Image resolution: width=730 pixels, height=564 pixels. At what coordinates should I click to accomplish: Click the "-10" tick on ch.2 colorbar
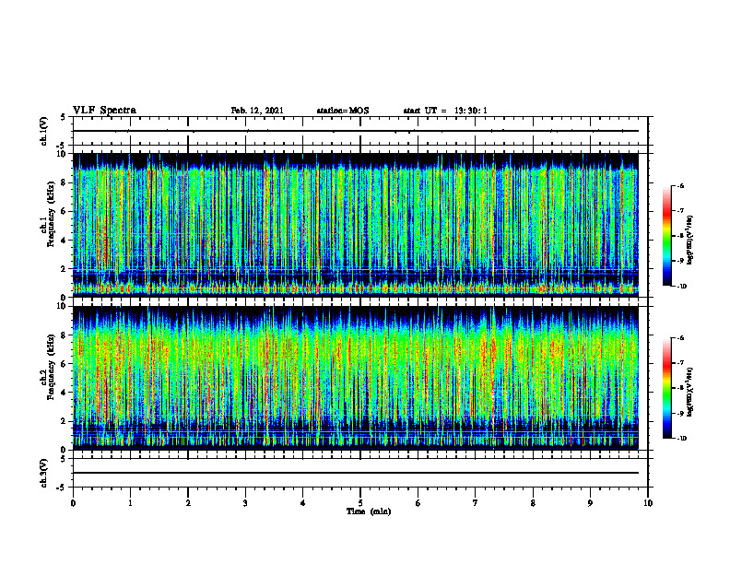tap(682, 439)
